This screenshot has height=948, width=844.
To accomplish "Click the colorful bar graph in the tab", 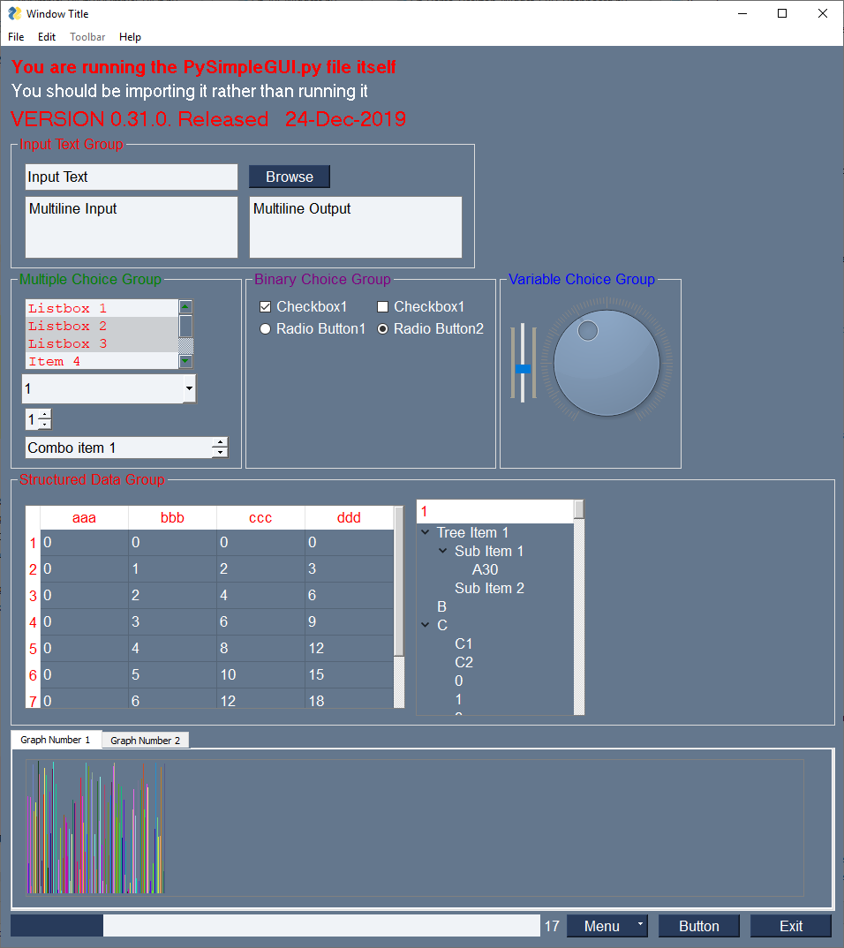I will coord(95,827).
